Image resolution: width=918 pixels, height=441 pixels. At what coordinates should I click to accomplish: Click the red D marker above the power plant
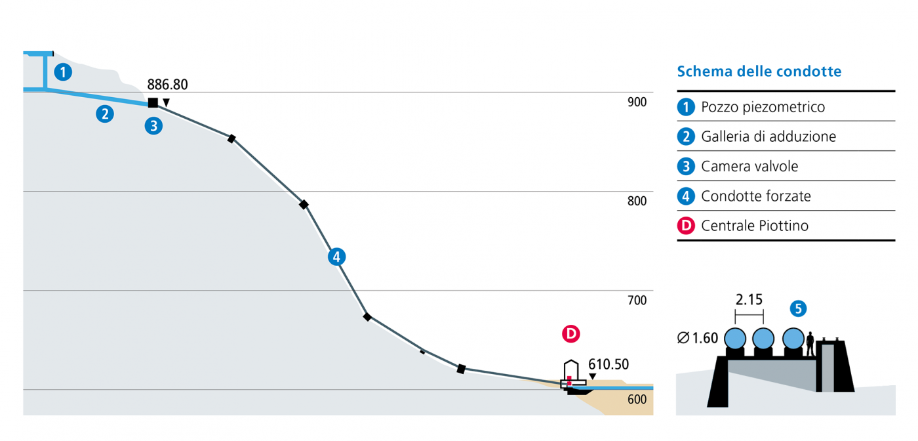[x=571, y=333]
